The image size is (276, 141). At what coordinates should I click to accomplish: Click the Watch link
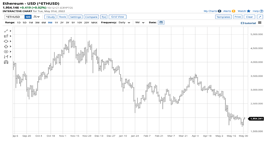pyautogui.click(x=242, y=11)
